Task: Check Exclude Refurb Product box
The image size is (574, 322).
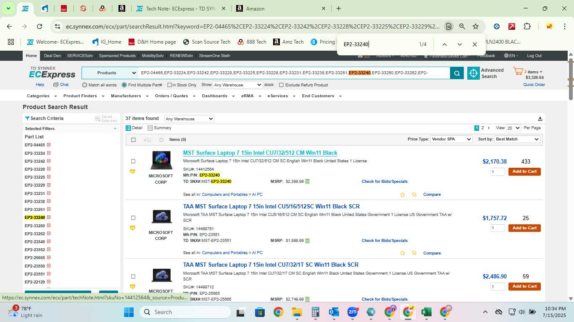Action: click(282, 85)
